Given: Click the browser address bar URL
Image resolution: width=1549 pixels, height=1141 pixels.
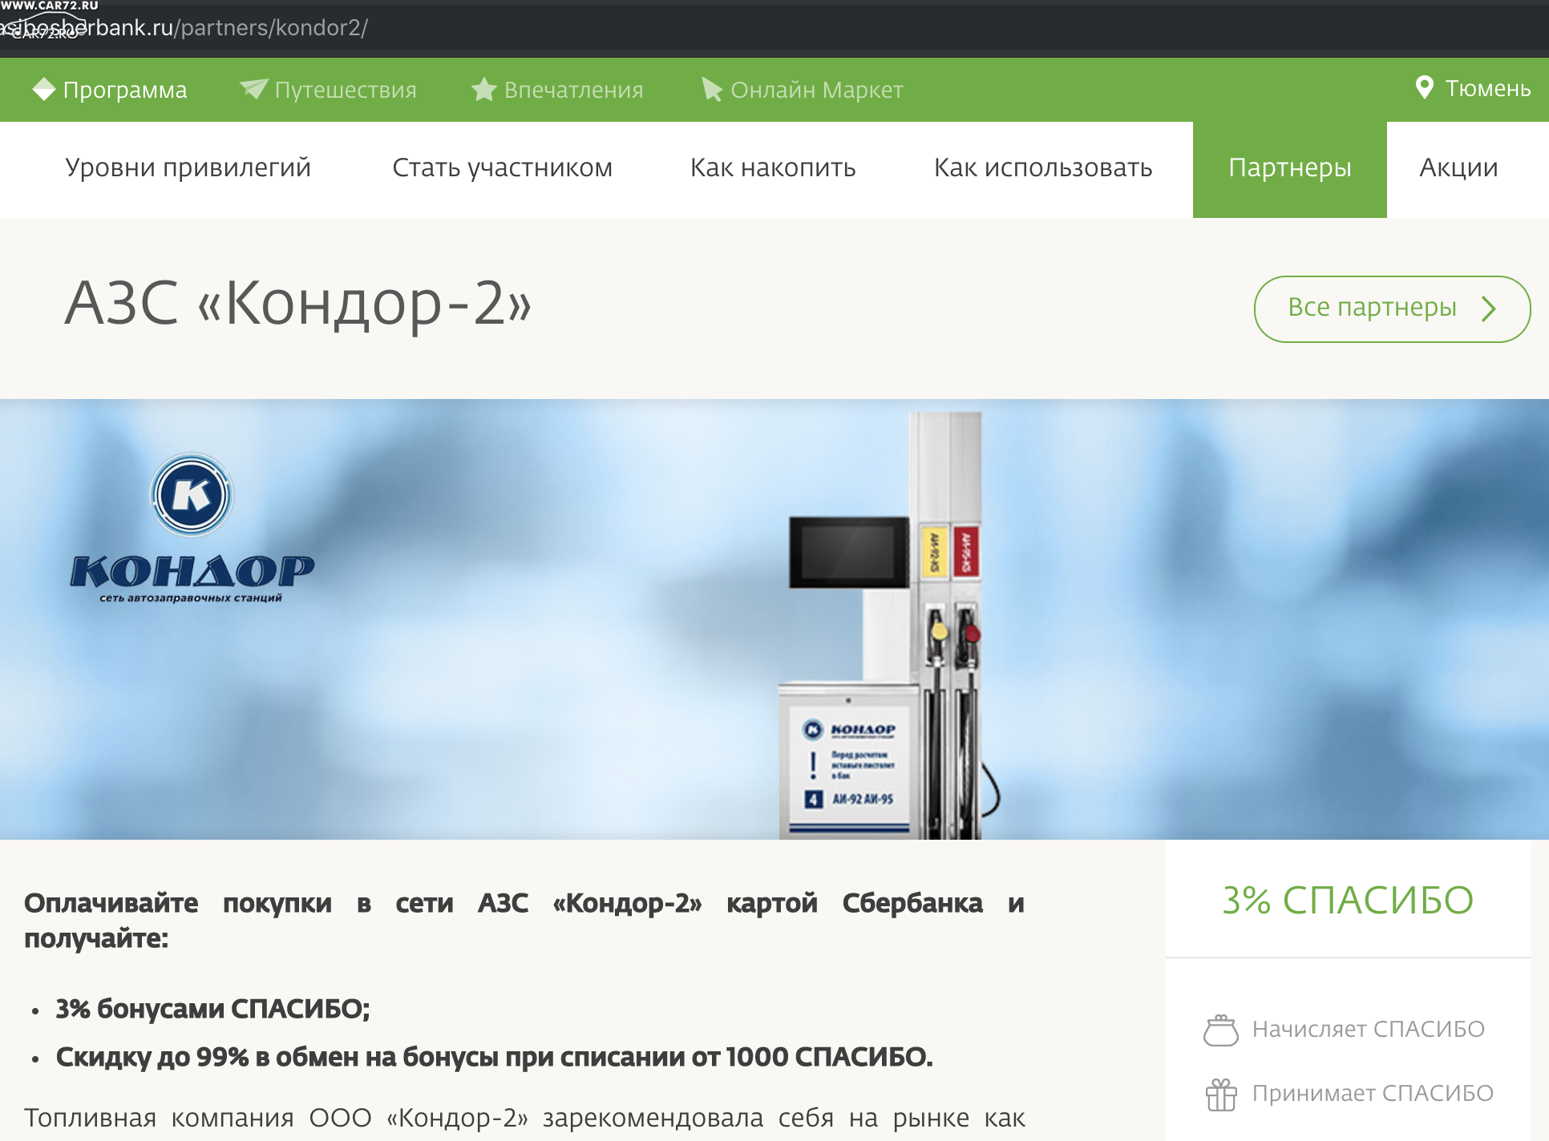Looking at the screenshot, I should pos(184,27).
